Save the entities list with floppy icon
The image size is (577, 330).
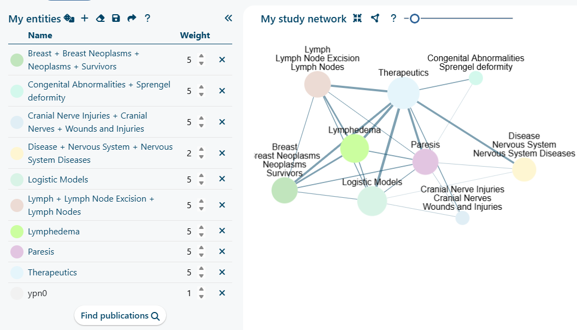pos(116,19)
